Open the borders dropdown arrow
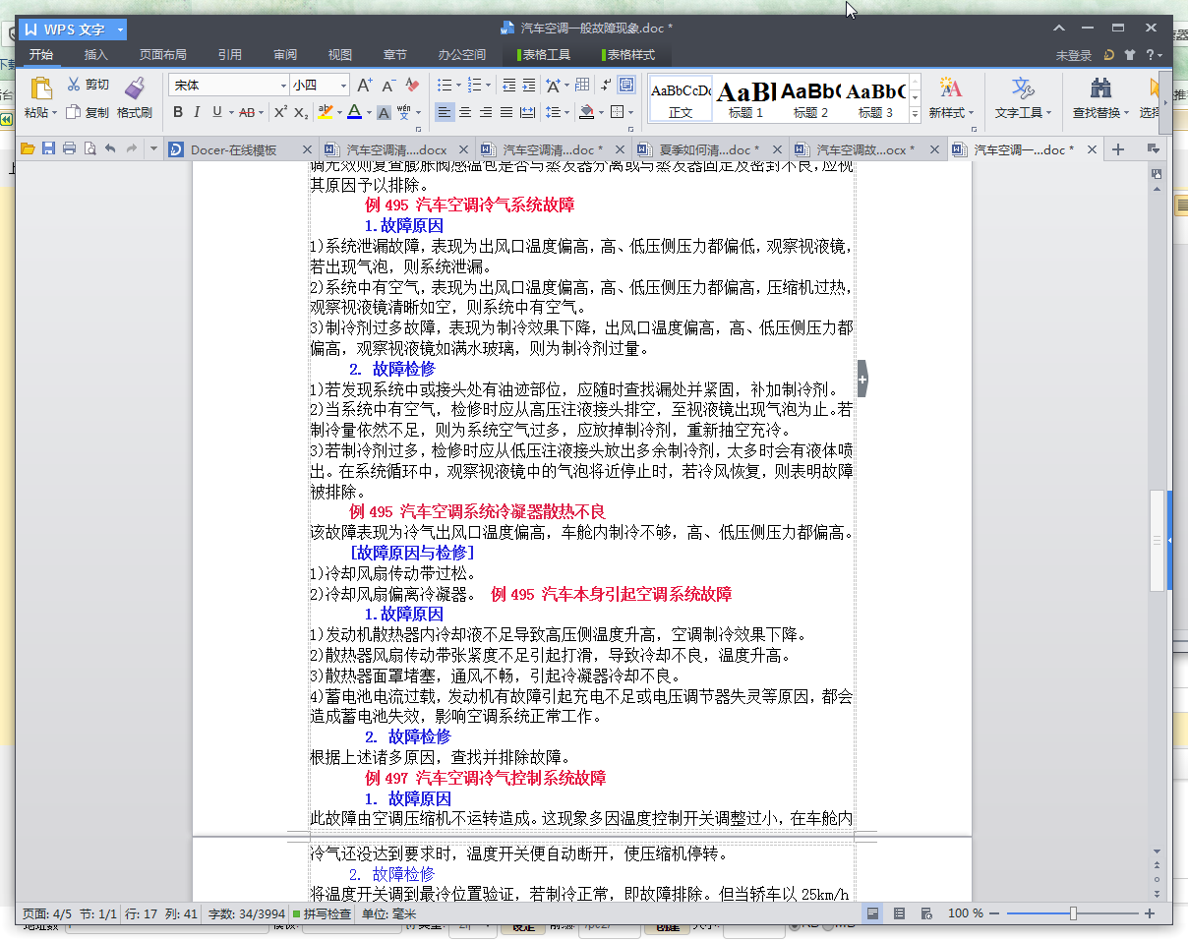The image size is (1188, 940). coord(630,112)
